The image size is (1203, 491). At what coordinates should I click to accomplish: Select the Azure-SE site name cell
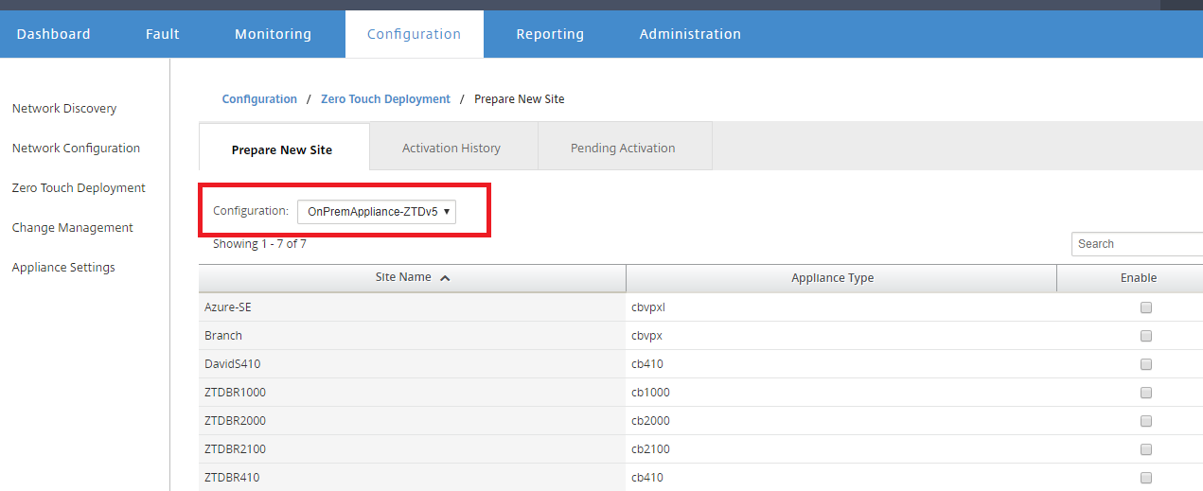point(413,307)
